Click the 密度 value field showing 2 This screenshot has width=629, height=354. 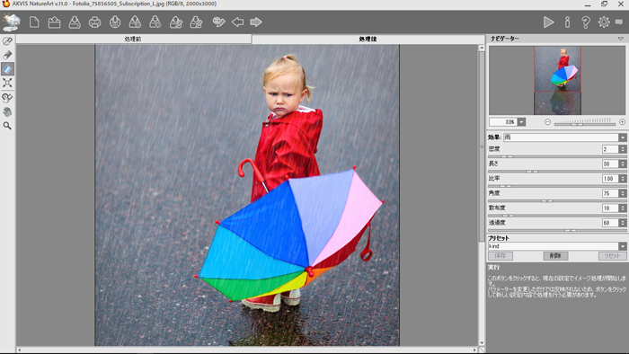tap(610, 149)
